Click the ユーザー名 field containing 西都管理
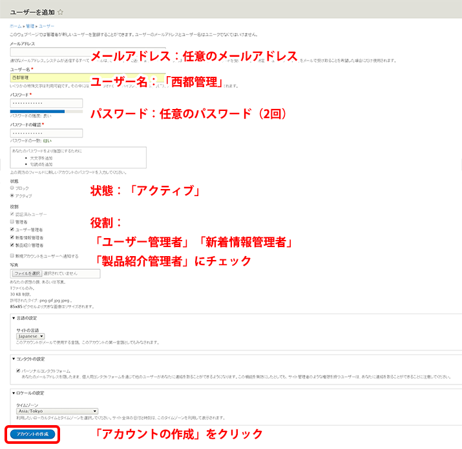Screen dimensions: 462x449 (88, 77)
